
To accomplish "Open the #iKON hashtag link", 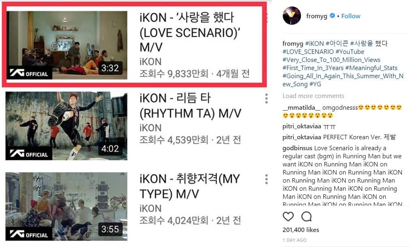I will coord(314,43).
